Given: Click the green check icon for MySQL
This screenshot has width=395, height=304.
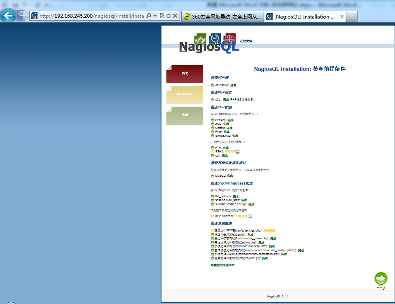Looking at the screenshot, I should pyautogui.click(x=213, y=176).
